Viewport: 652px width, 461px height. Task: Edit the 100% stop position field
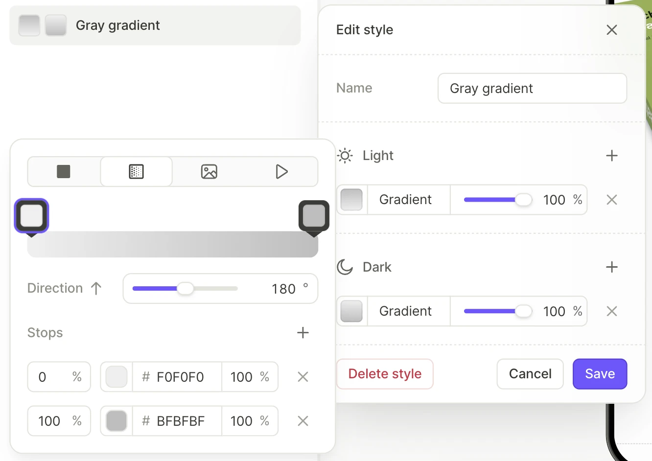tap(59, 421)
